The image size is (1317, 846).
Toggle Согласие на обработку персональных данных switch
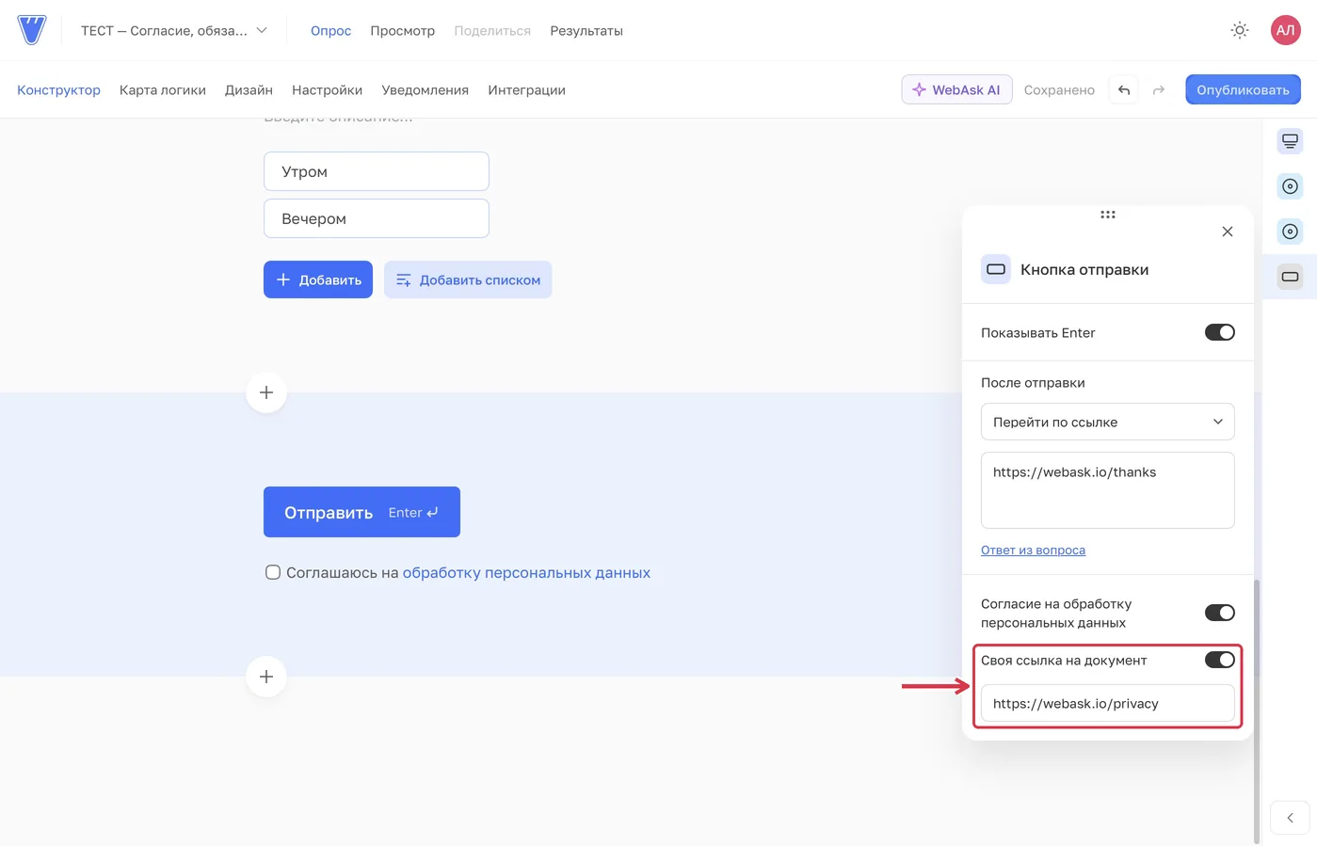pyautogui.click(x=1220, y=613)
